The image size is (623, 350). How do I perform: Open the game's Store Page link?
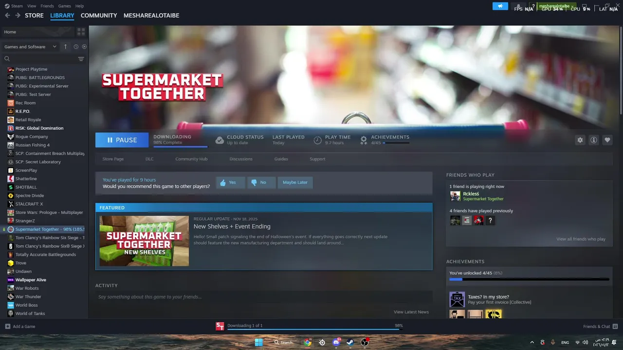click(113, 159)
